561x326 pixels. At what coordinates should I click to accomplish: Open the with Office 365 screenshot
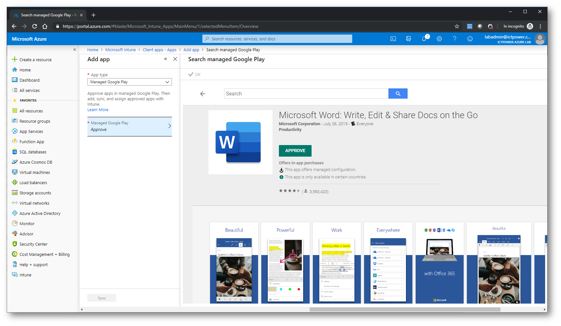[x=440, y=263]
